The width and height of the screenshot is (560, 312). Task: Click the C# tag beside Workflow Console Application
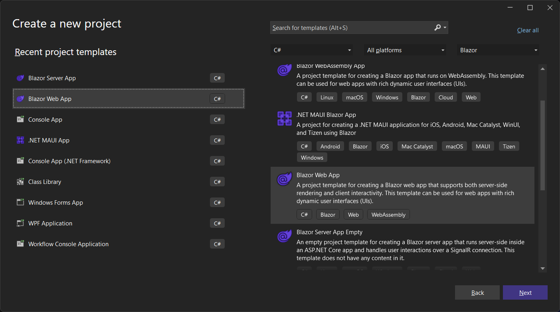[x=217, y=244]
